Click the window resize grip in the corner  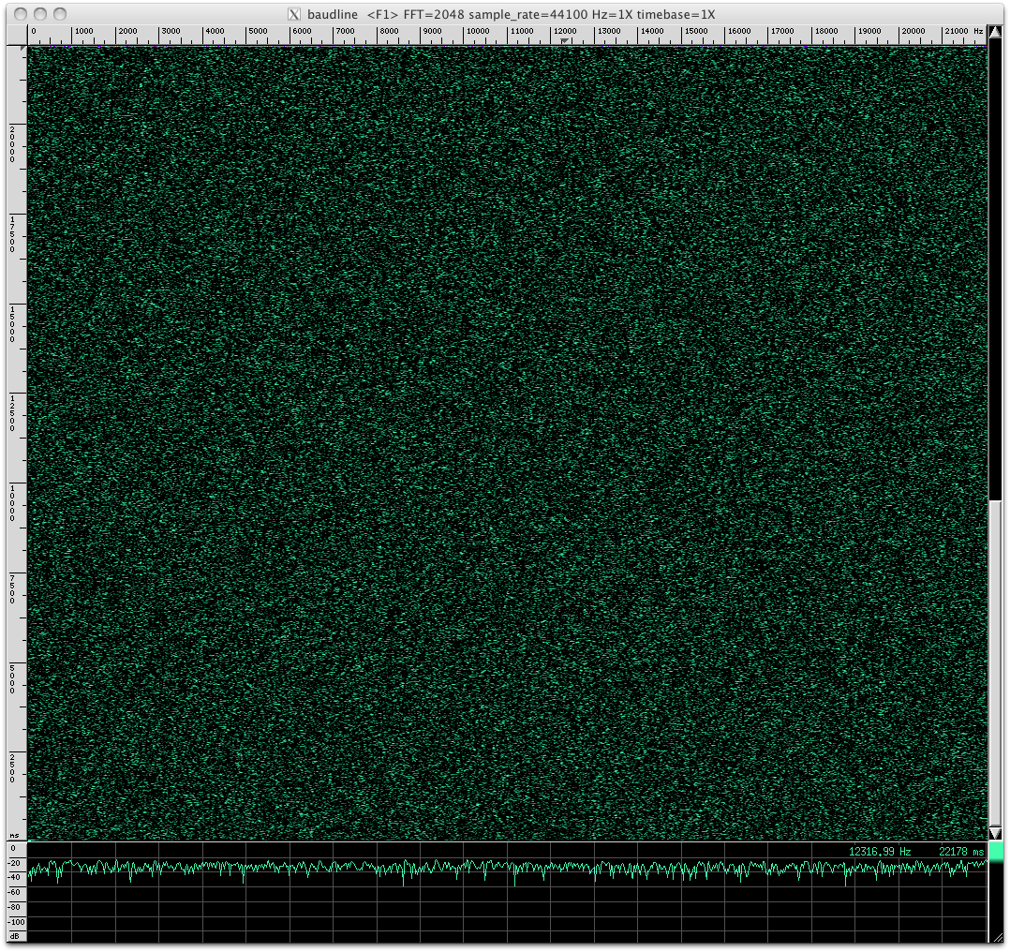997,939
